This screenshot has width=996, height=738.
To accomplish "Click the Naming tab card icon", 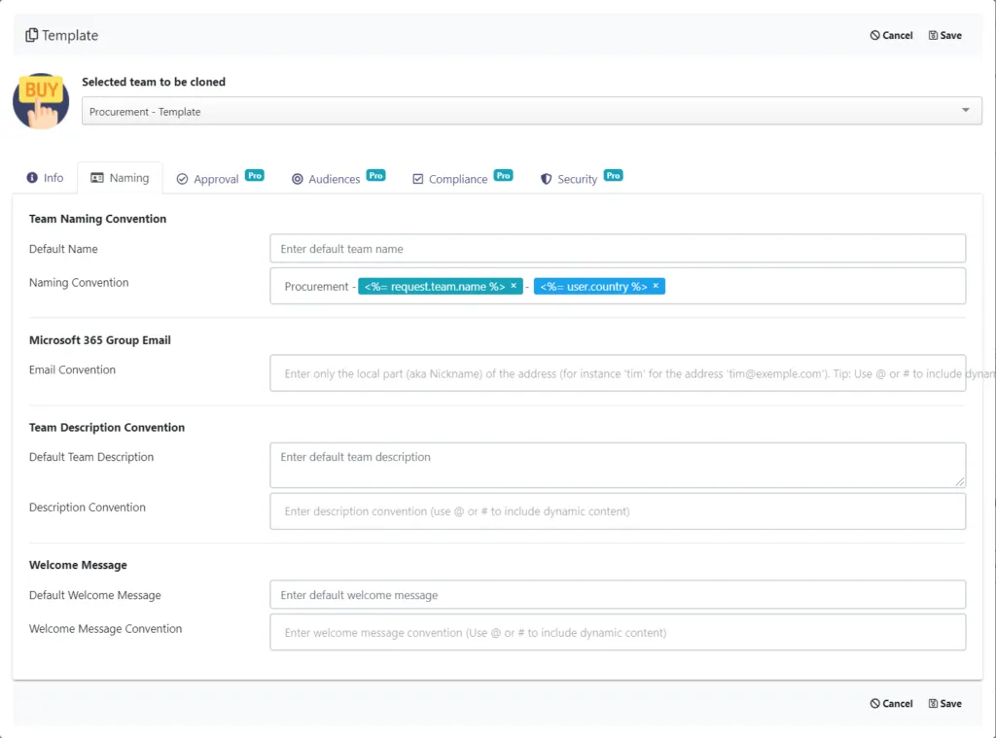I will pos(96,178).
